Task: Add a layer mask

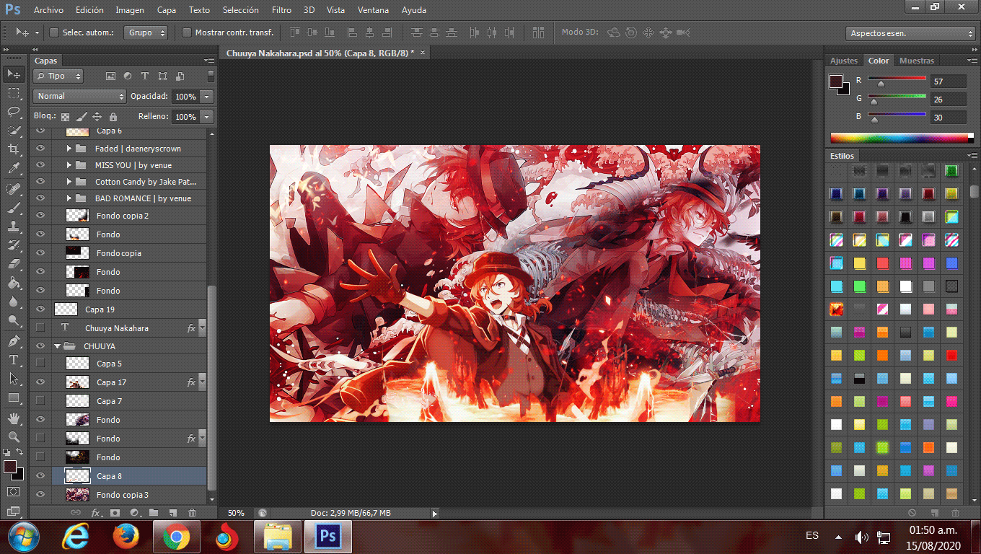Action: (x=115, y=513)
